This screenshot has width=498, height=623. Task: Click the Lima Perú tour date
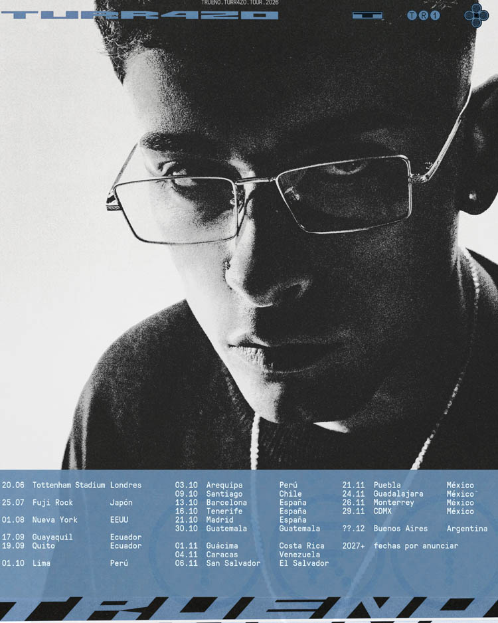[65, 563]
